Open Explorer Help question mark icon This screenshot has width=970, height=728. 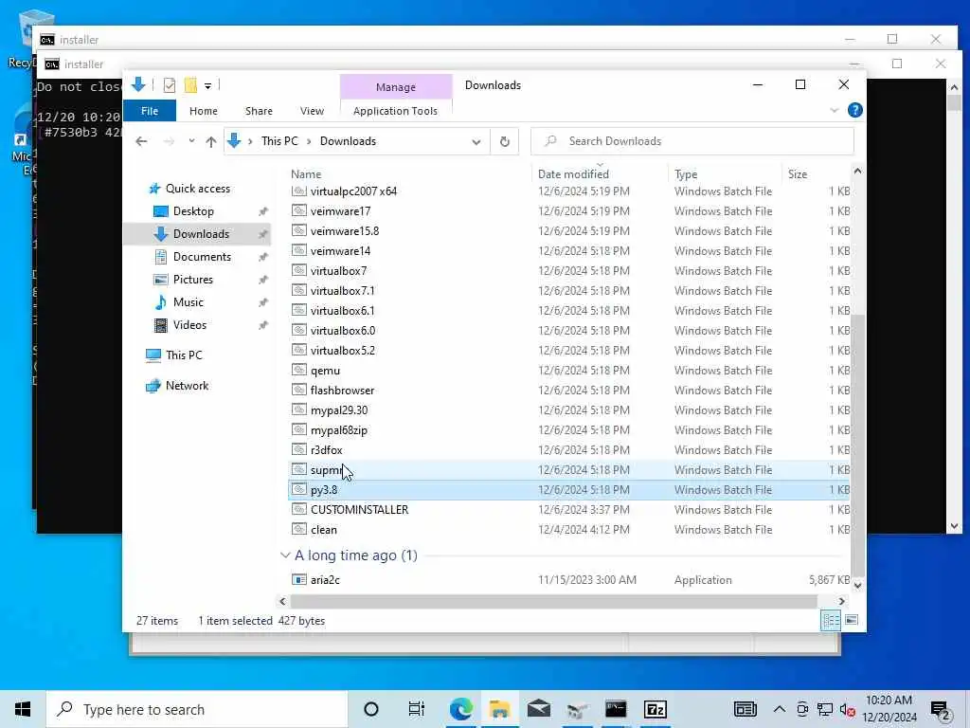(x=855, y=110)
